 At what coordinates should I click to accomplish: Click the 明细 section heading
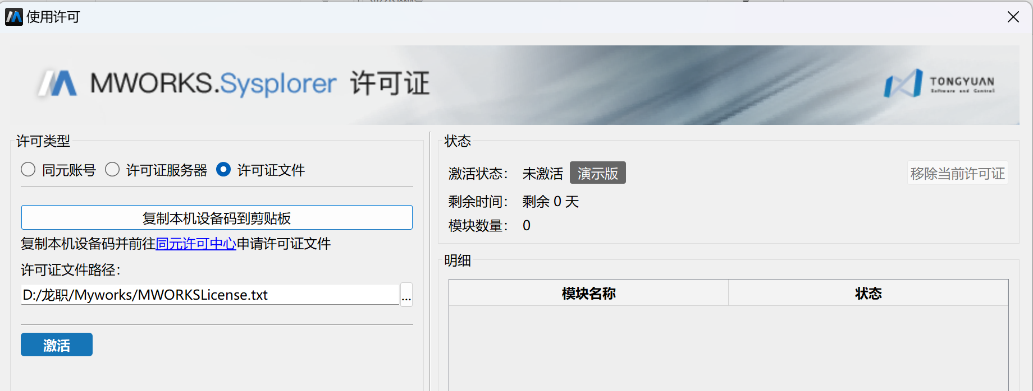[x=458, y=260]
